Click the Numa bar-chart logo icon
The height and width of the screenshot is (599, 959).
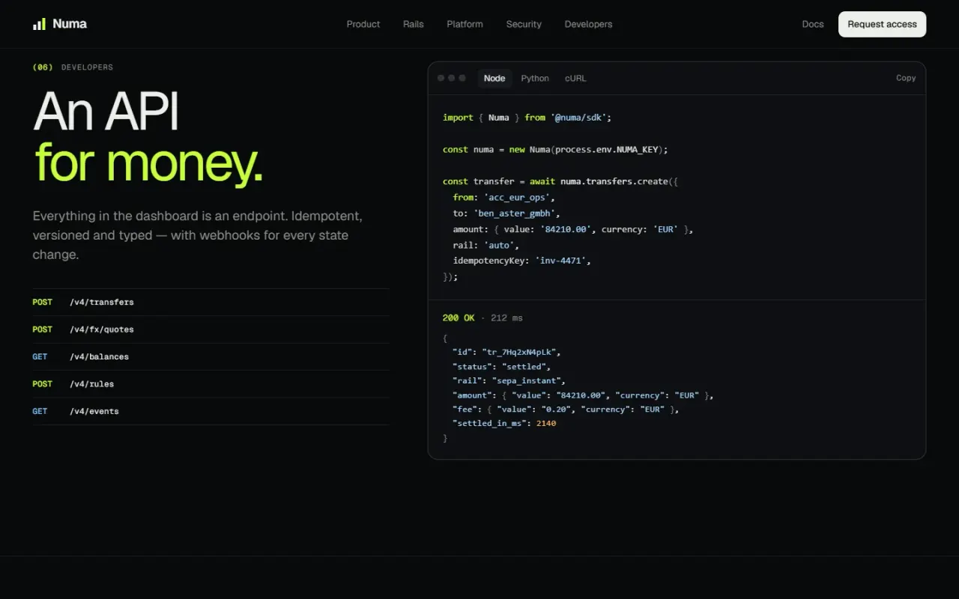39,24
